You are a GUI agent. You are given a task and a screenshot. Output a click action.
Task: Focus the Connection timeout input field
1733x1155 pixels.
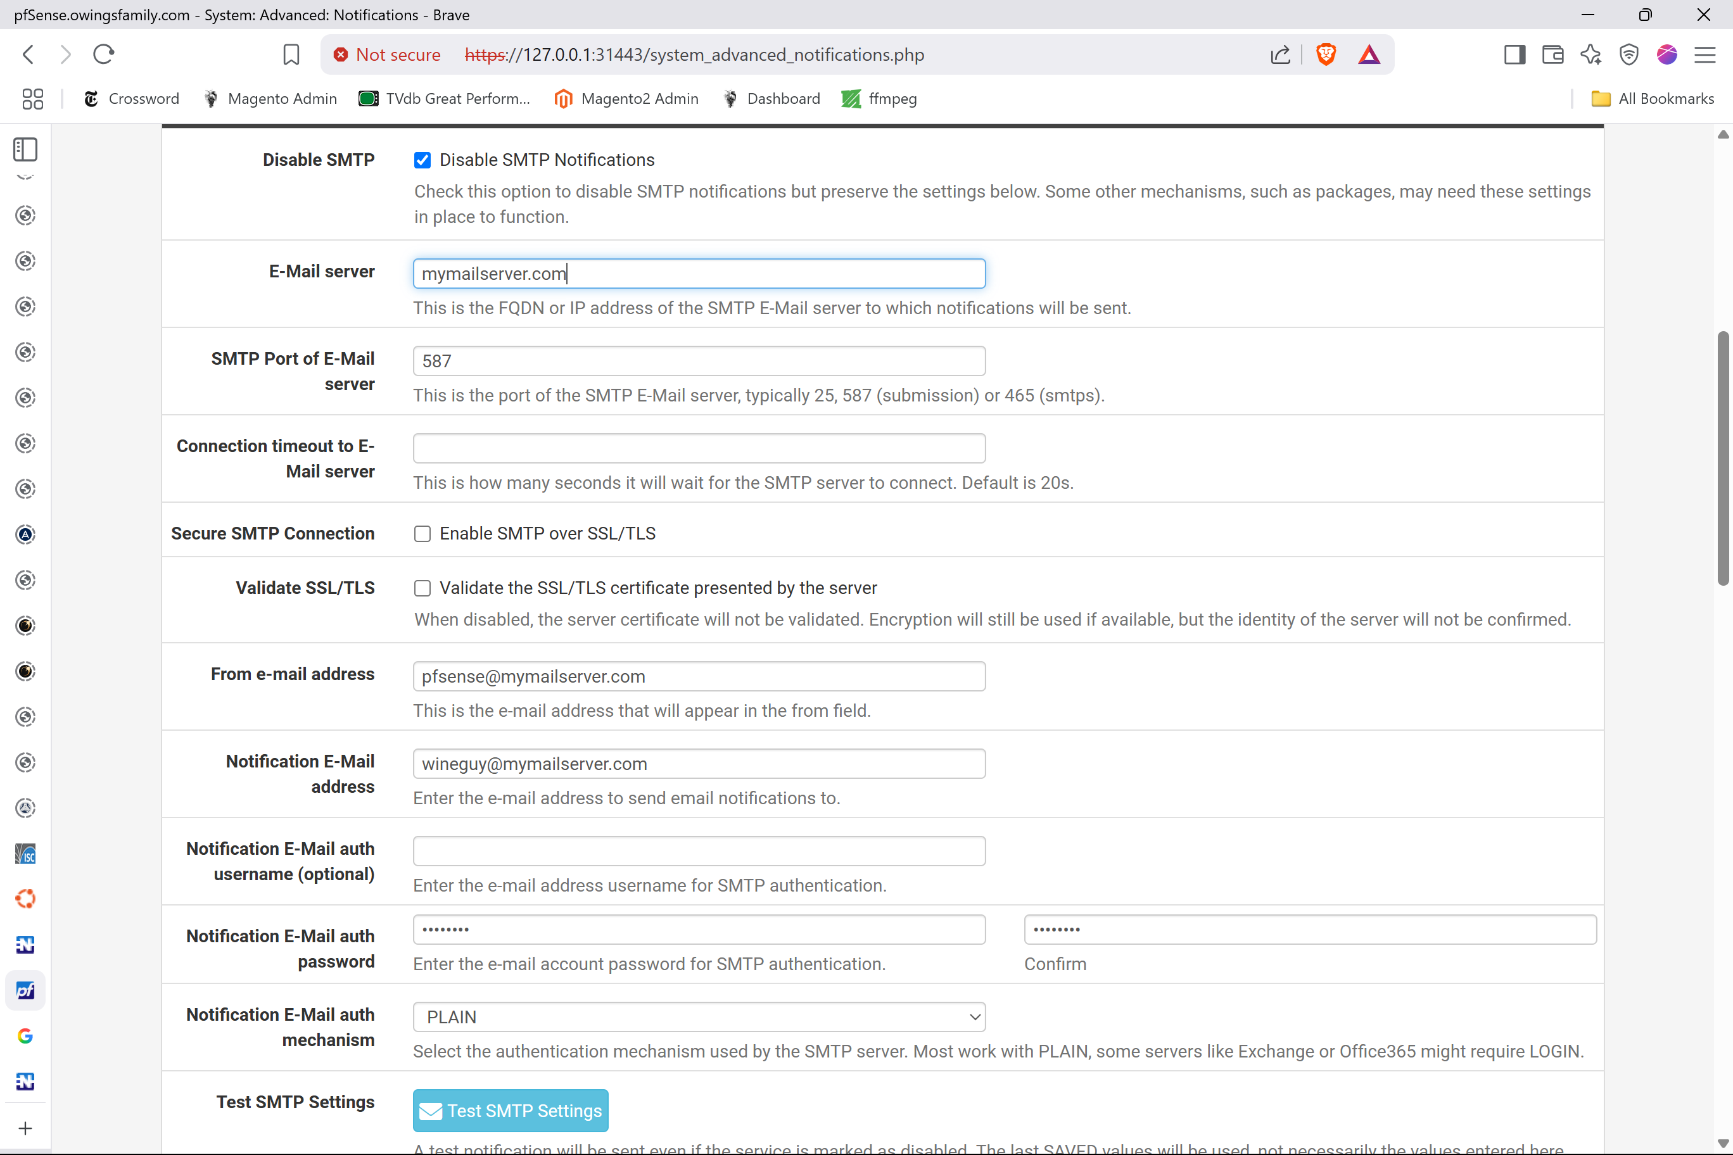[x=699, y=448]
